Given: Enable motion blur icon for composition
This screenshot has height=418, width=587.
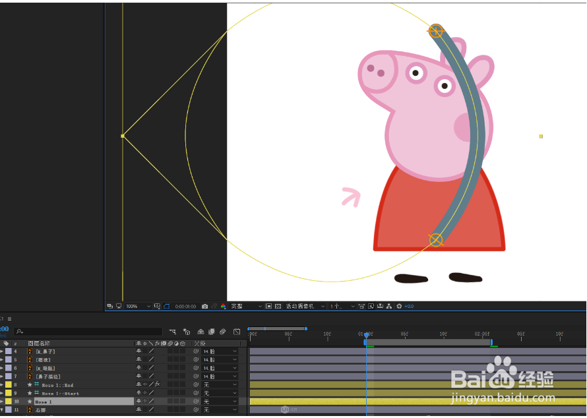Looking at the screenshot, I should click(223, 332).
